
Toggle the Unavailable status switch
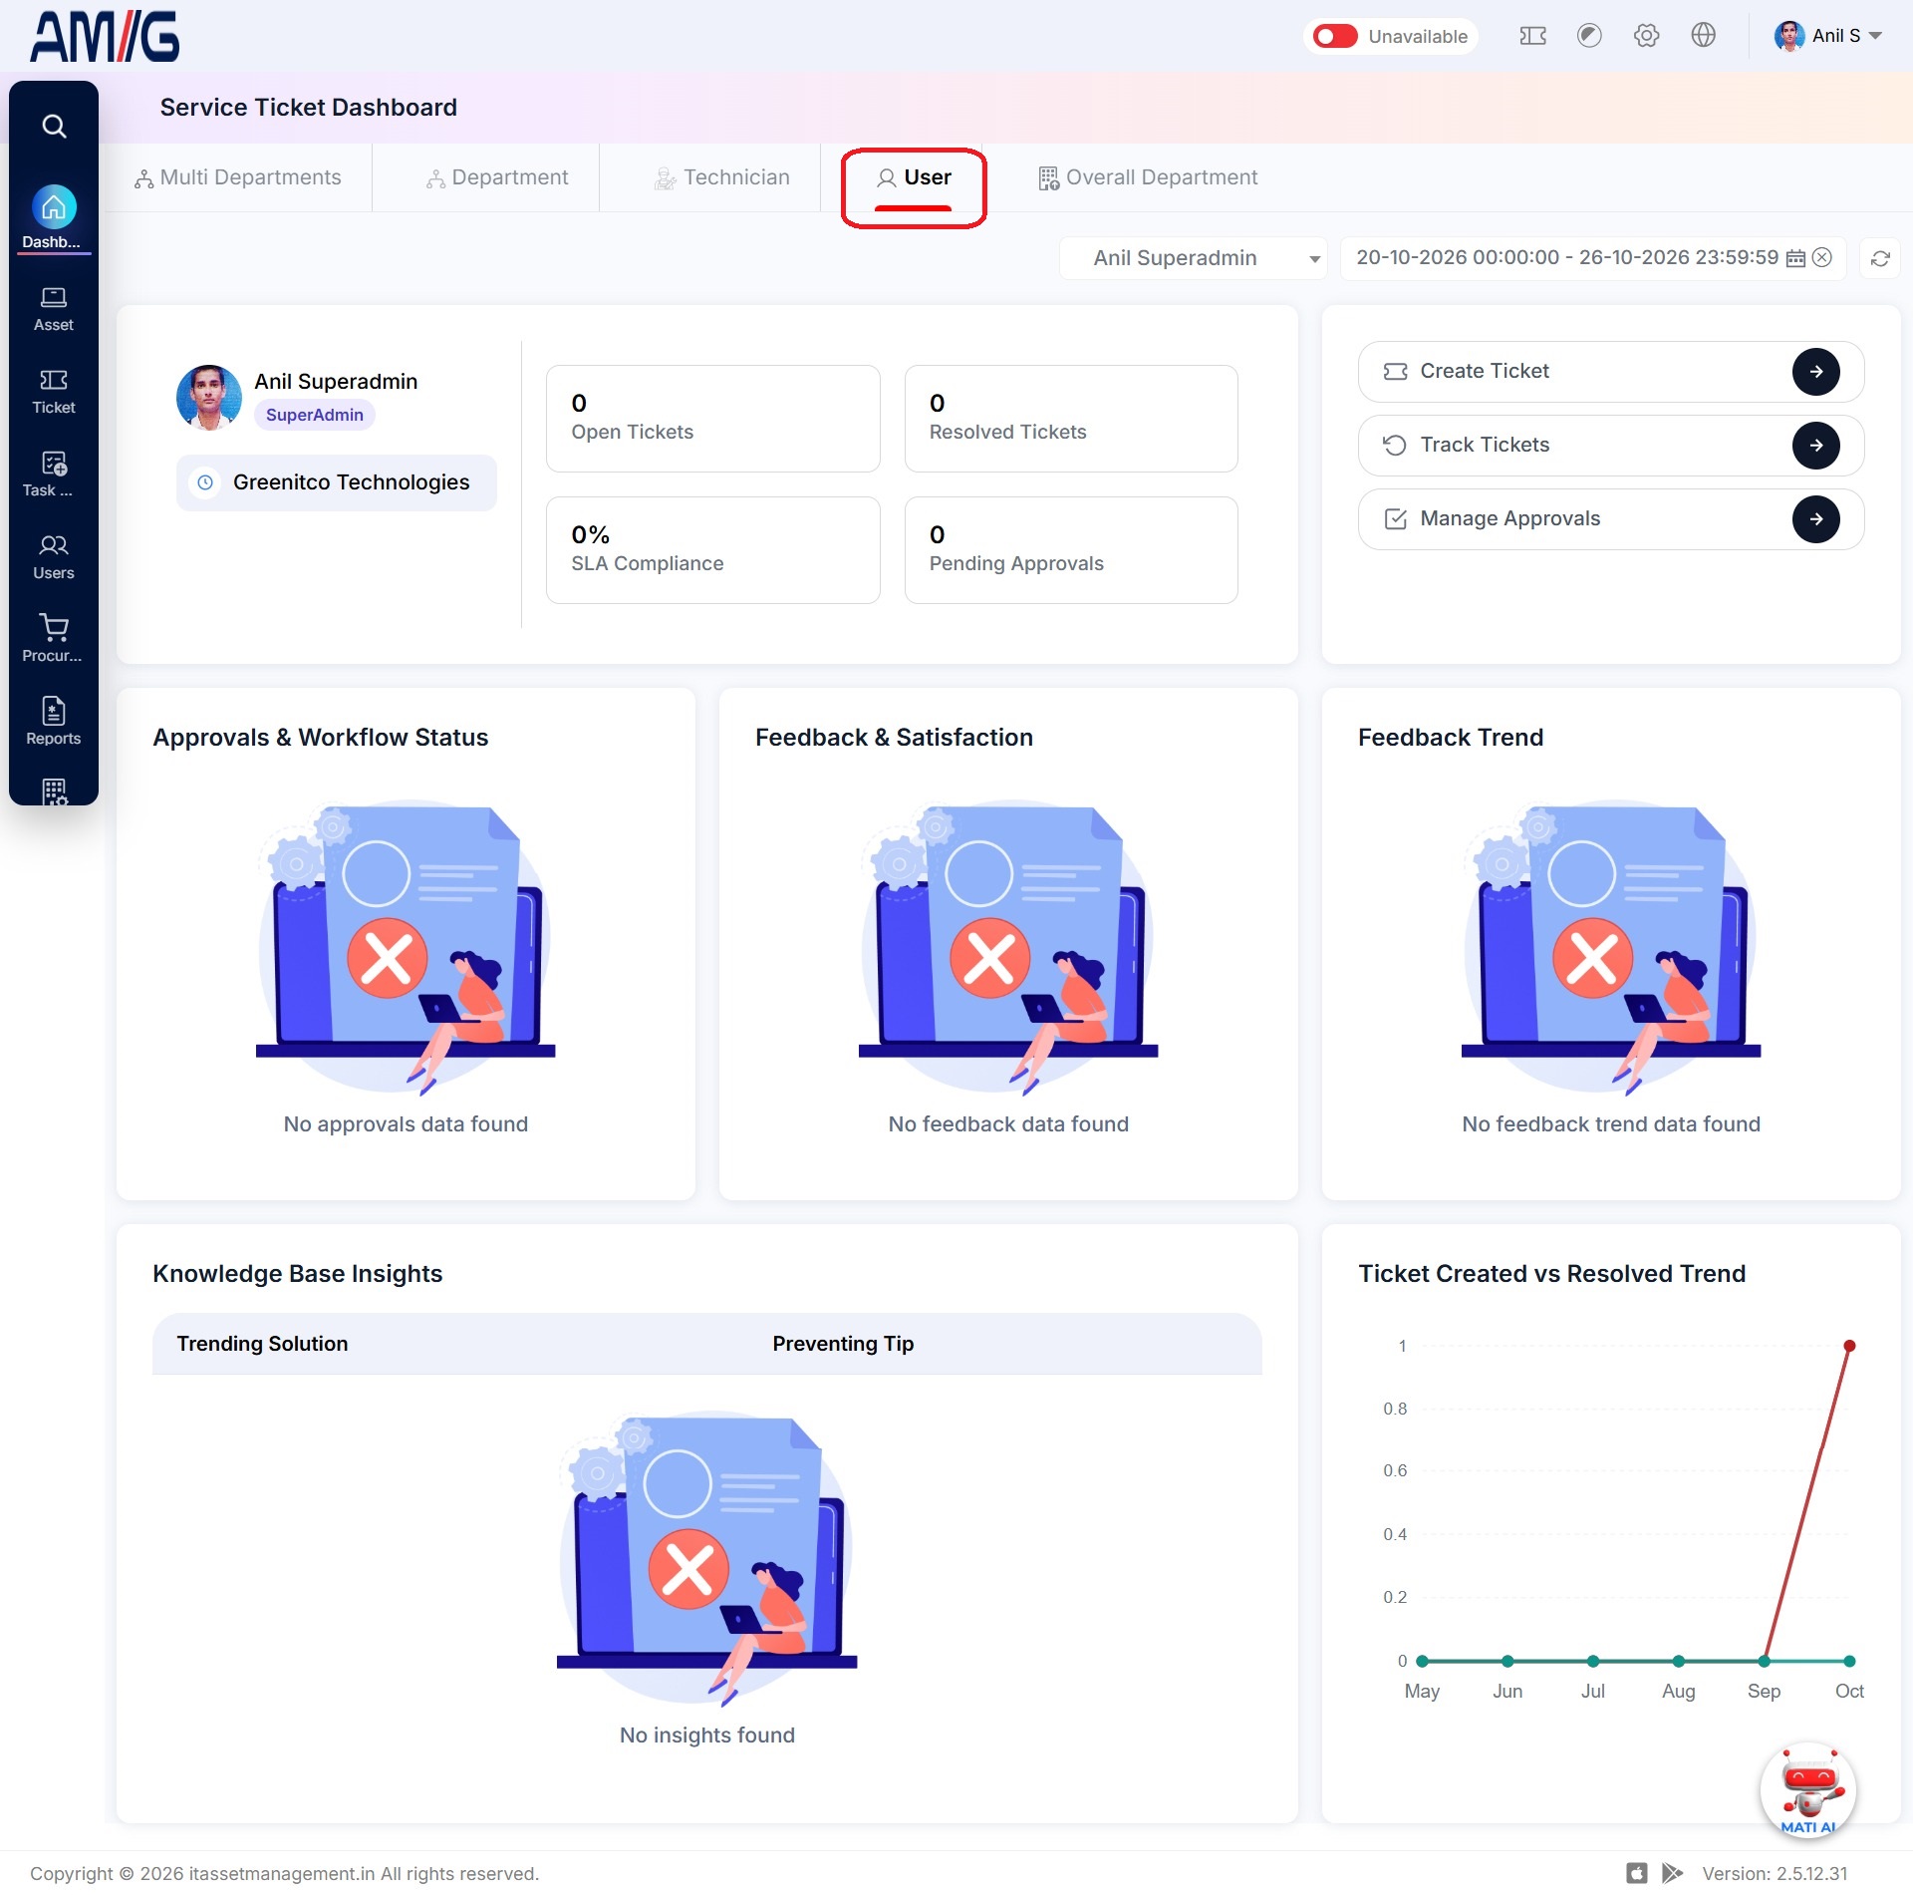click(1335, 36)
